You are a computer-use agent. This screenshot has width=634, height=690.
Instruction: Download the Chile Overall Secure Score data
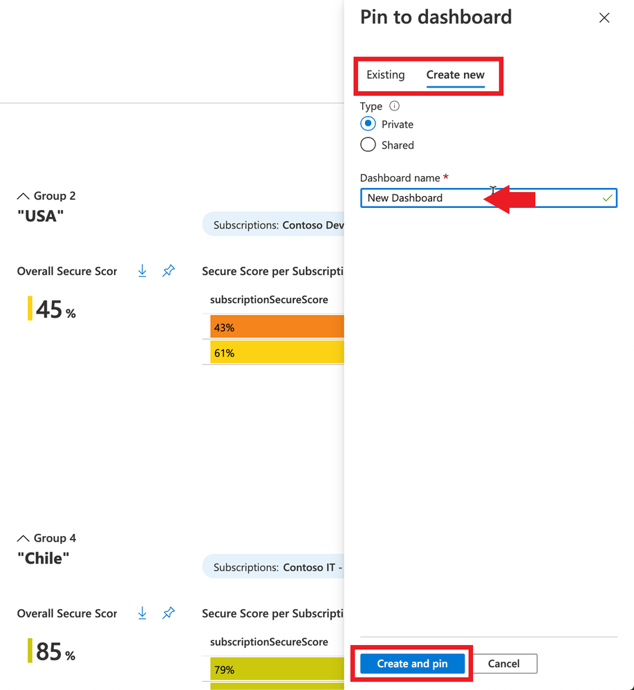(142, 613)
